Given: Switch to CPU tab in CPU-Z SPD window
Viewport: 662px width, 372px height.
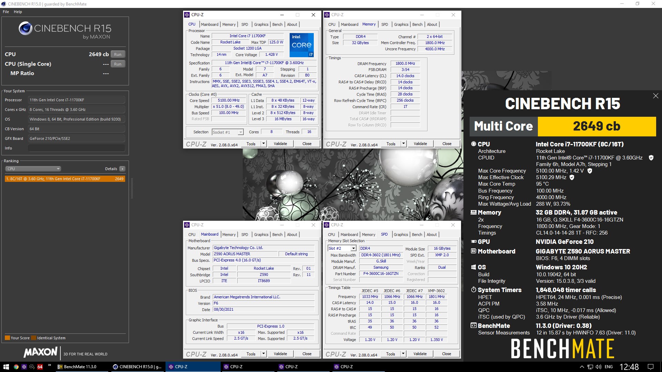Looking at the screenshot, I should tap(331, 235).
